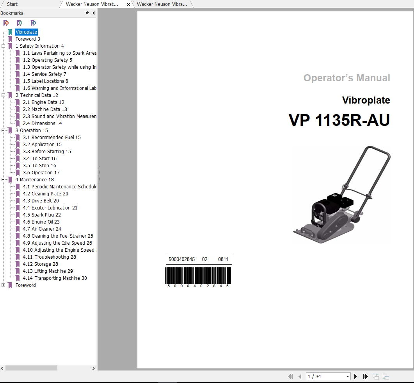This screenshot has width=414, height=383.
Task: Switch to the second Wacker Neuson Vibra... tab
Action: [162, 4]
